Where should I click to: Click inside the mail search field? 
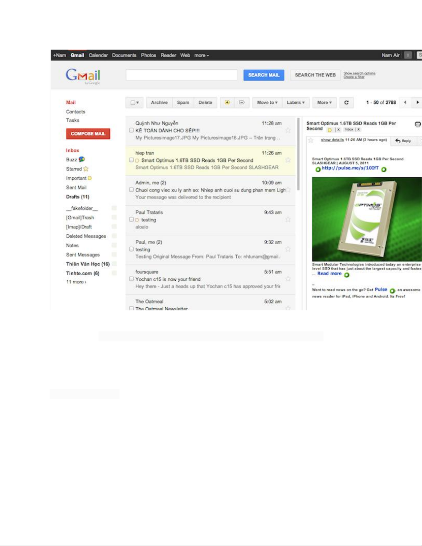point(182,75)
